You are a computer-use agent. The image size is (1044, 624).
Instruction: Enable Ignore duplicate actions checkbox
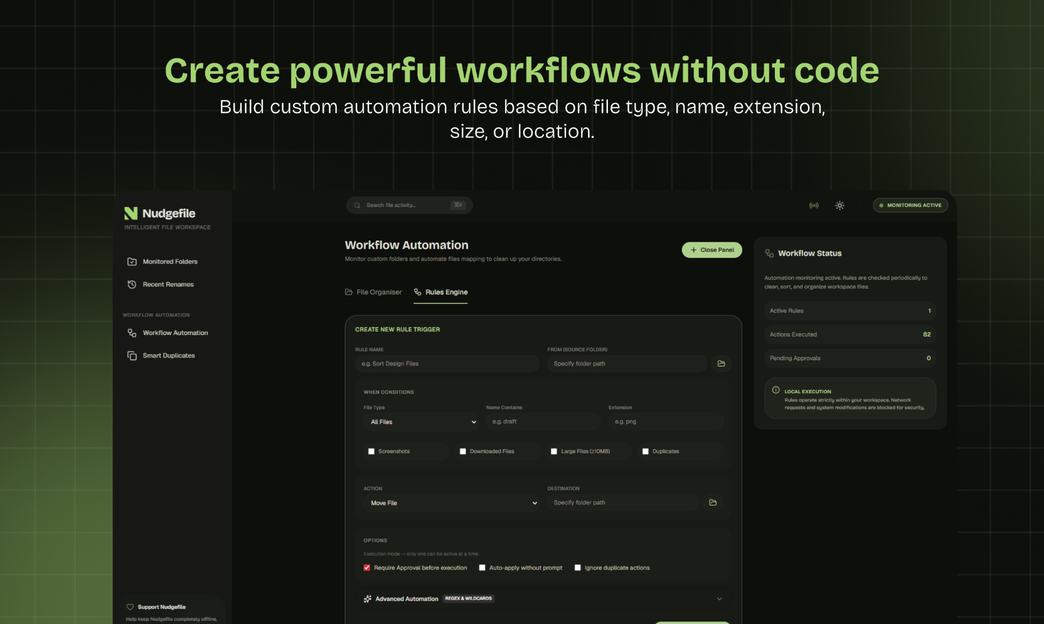(x=578, y=568)
